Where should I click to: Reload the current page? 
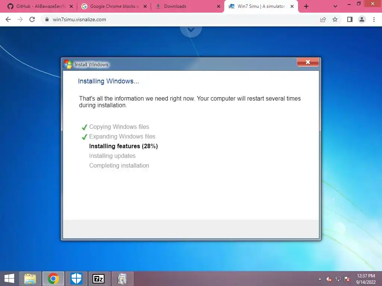click(32, 19)
